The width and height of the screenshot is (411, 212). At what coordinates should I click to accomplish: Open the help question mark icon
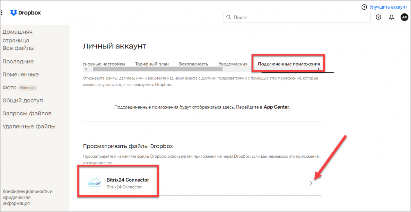[378, 17]
